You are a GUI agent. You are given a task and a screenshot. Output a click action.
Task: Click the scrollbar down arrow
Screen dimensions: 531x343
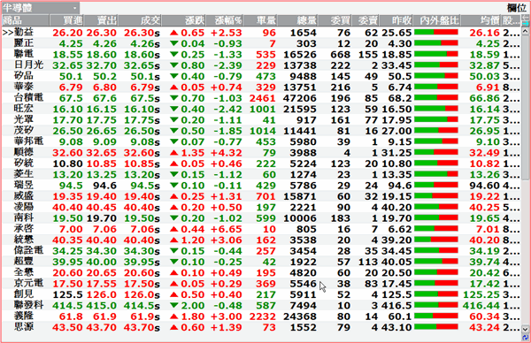(x=525, y=329)
